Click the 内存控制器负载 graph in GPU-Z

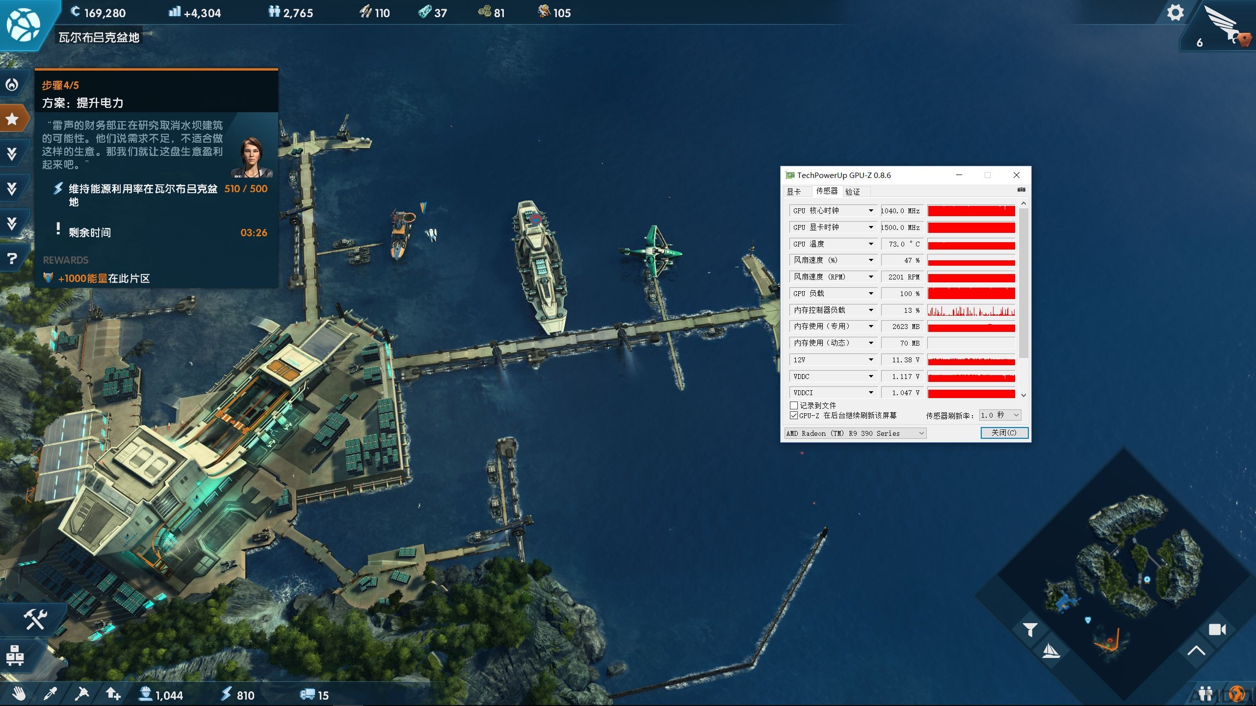(971, 310)
